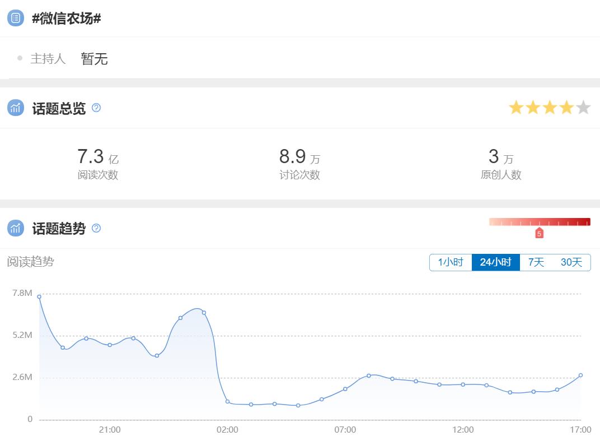600x436 pixels.
Task: Open the 话题趋势 help question mark
Action: click(96, 228)
